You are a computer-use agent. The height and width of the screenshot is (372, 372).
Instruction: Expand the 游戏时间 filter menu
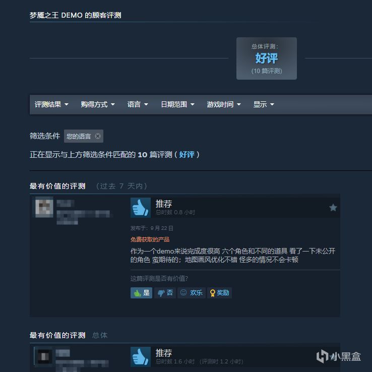(x=224, y=104)
